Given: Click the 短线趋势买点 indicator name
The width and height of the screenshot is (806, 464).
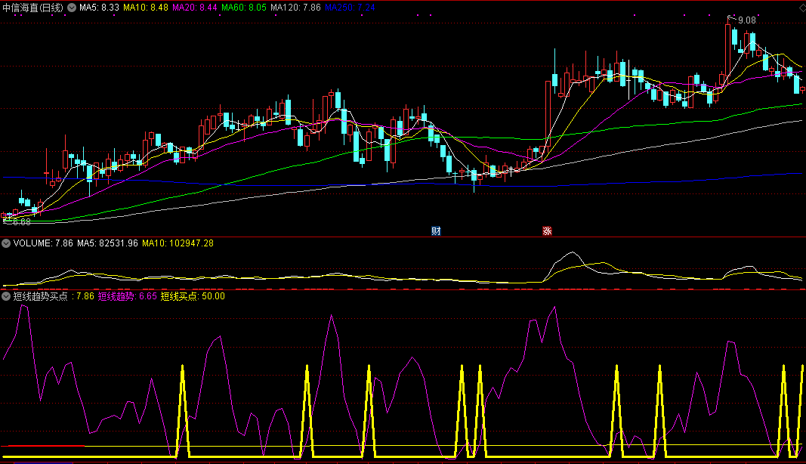Looking at the screenshot, I should point(40,296).
